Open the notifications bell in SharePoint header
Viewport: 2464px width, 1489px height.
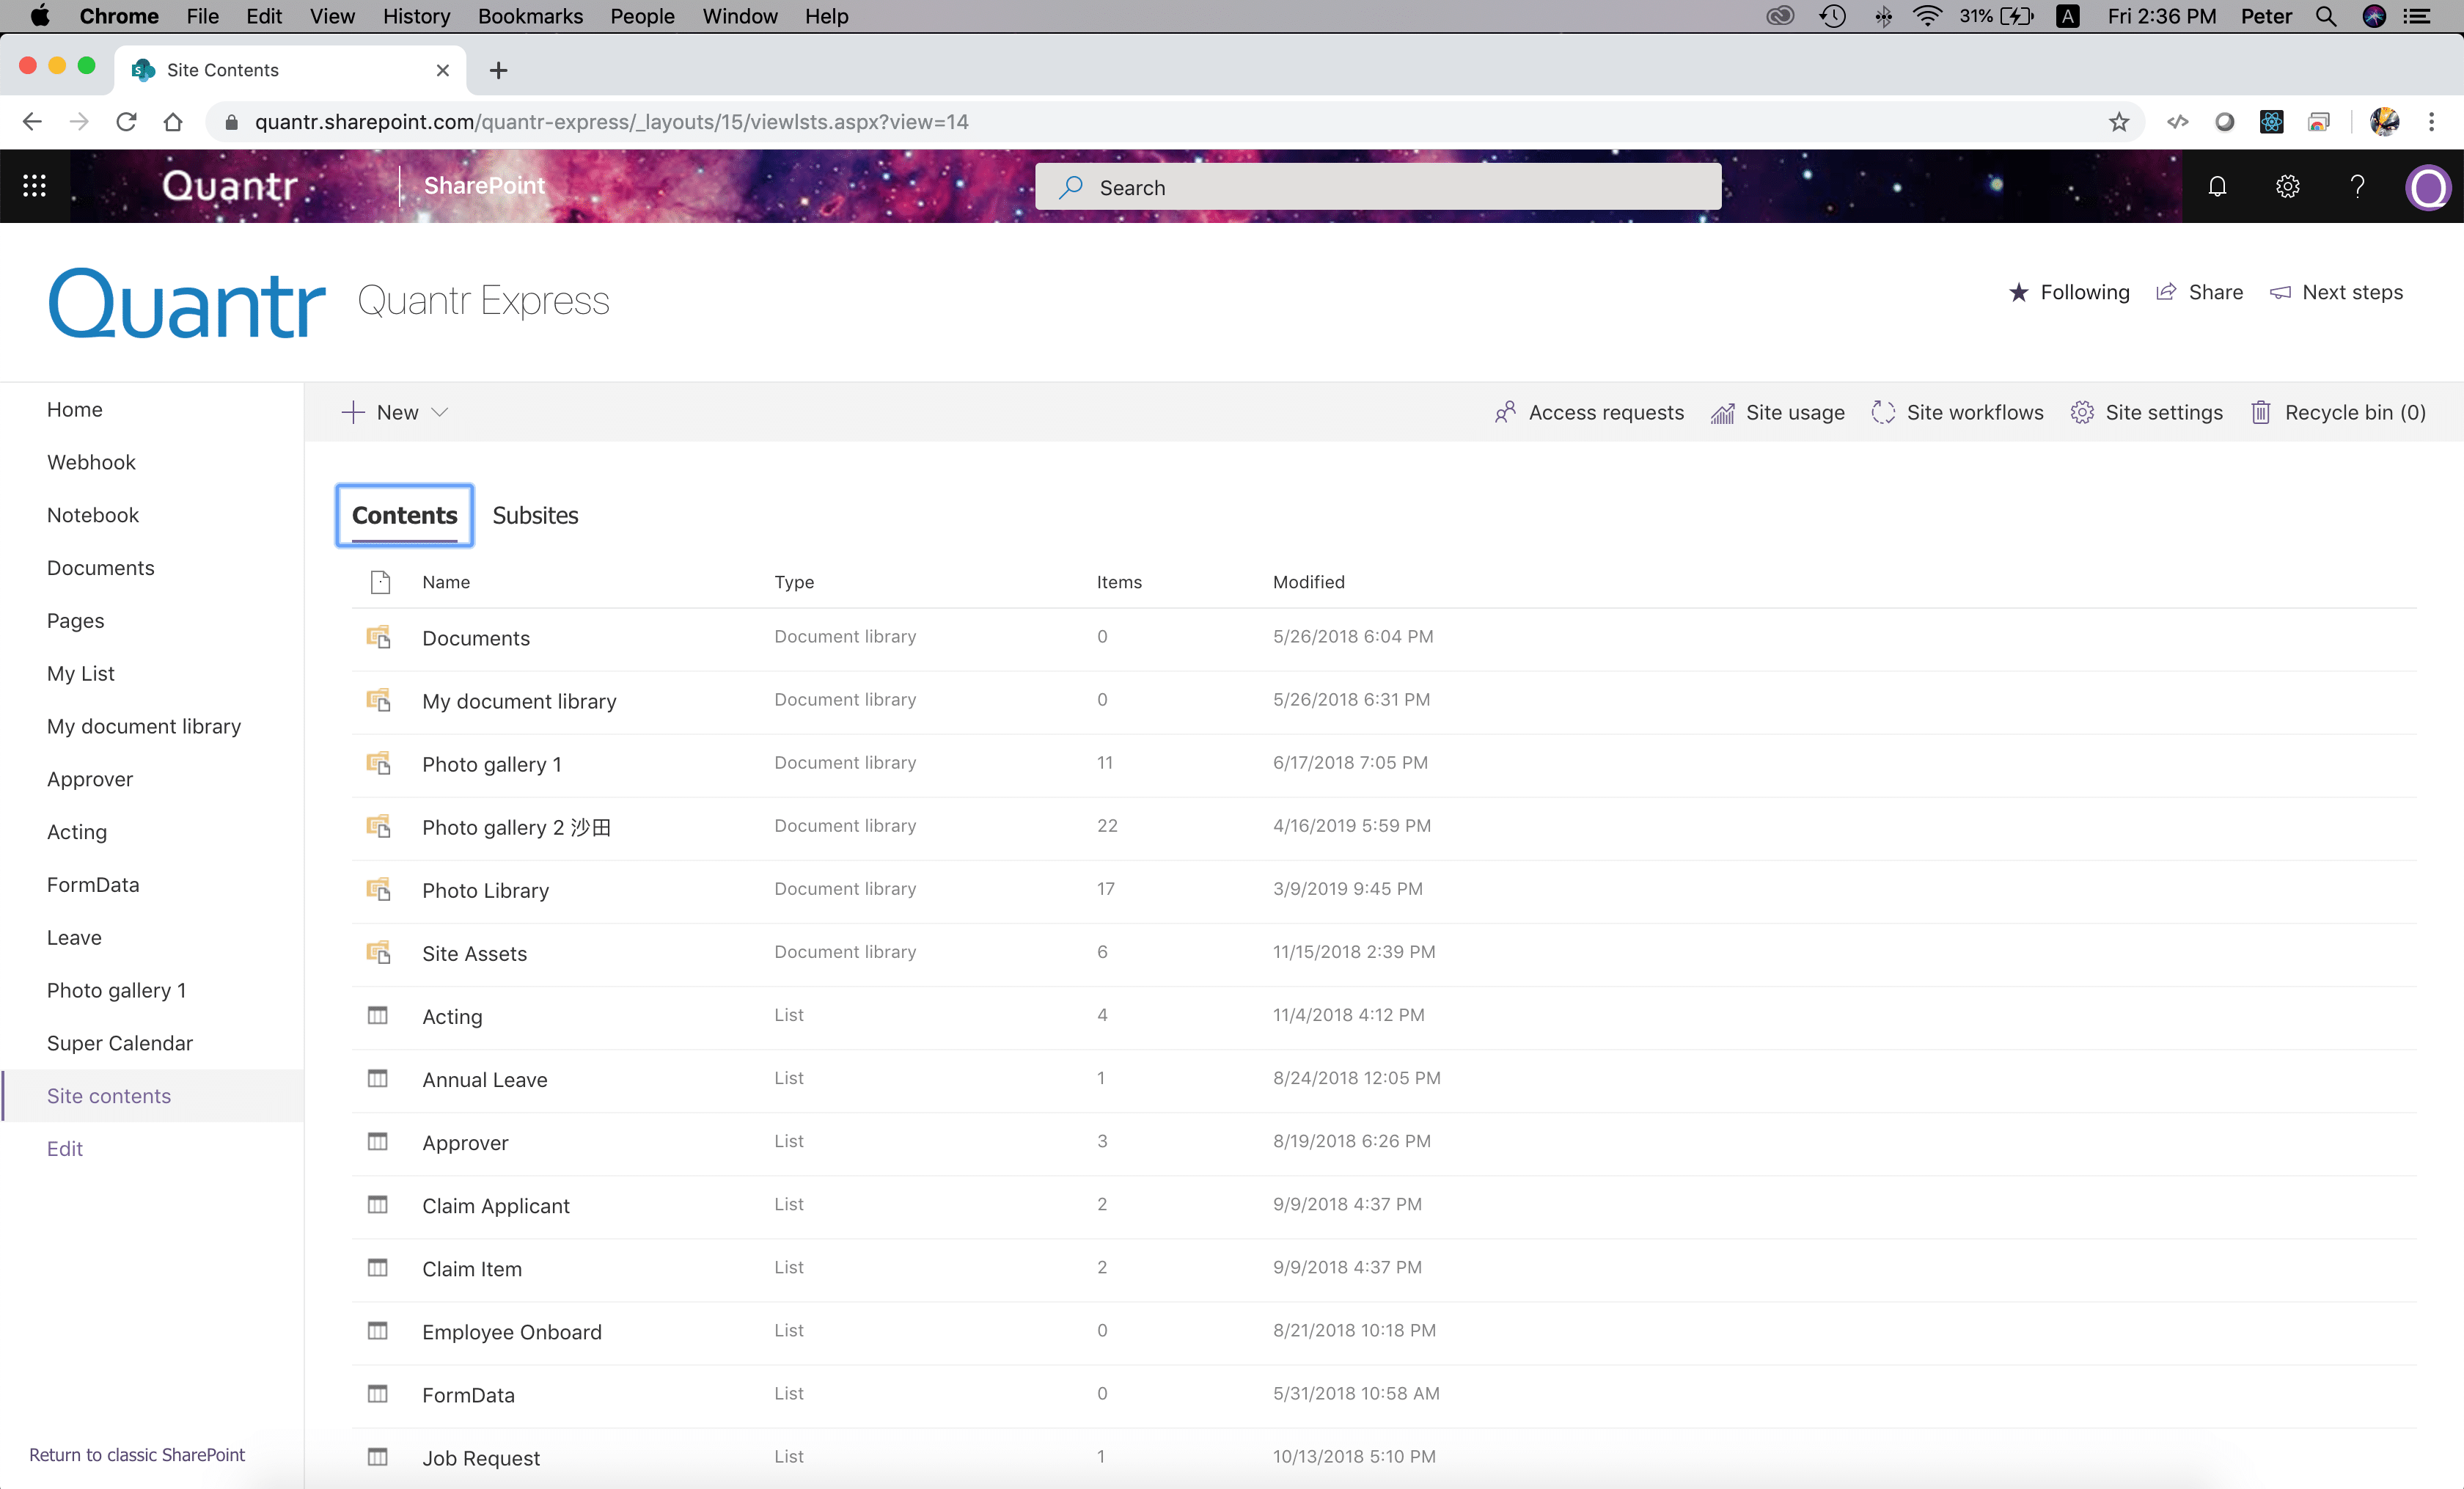click(2217, 186)
